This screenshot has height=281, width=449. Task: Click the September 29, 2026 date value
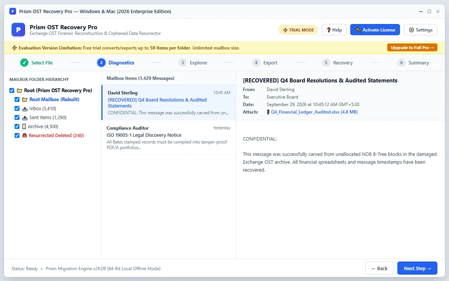tap(313, 105)
